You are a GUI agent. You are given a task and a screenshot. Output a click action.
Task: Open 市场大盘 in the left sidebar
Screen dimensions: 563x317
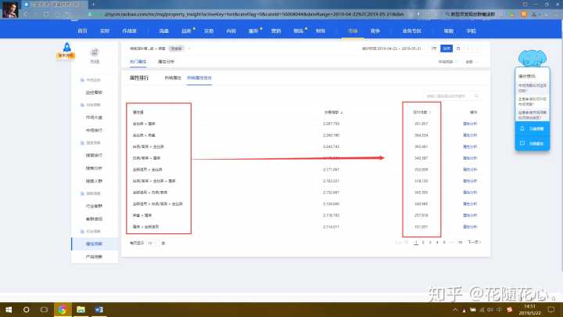pyautogui.click(x=95, y=117)
